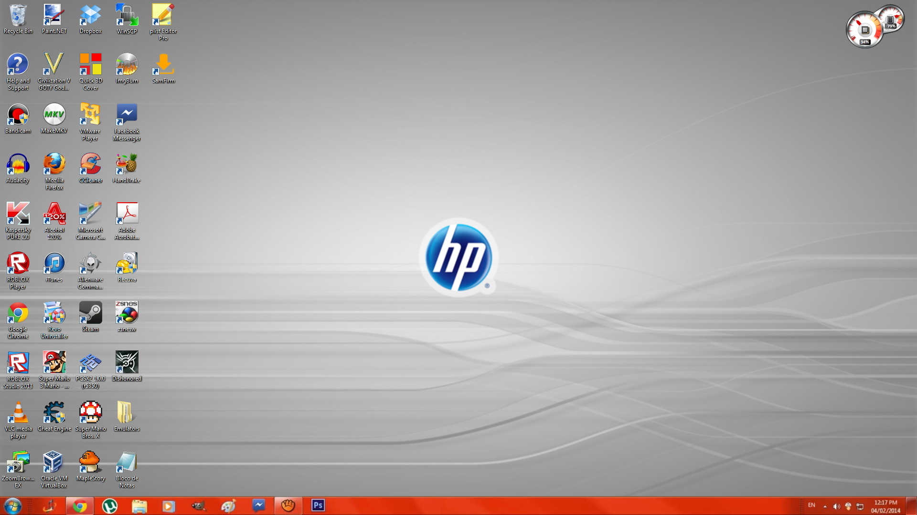Open Windows Explorer taskbar button
This screenshot has width=917, height=515.
tap(139, 506)
